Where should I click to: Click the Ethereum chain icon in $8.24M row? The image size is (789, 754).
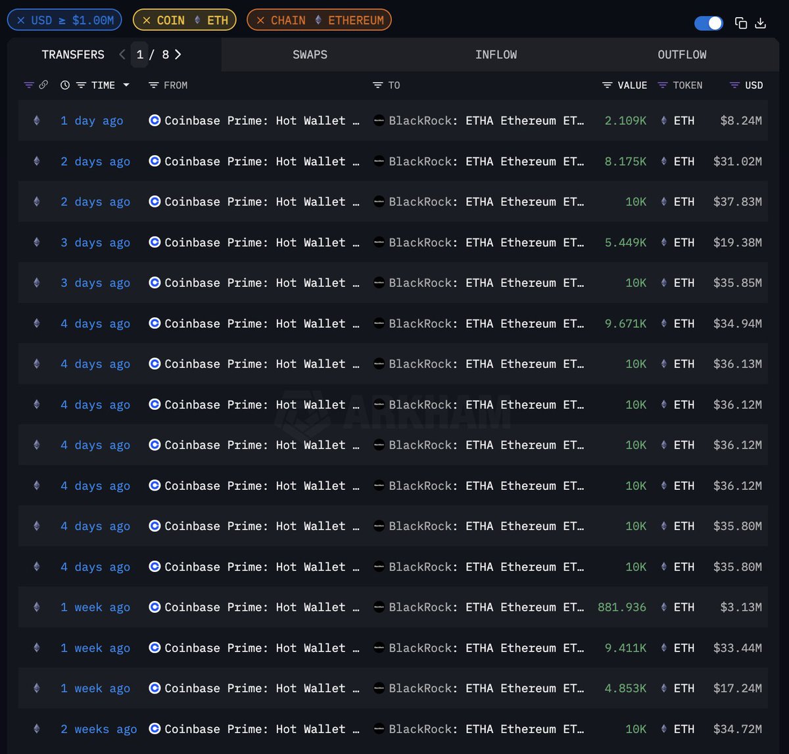coord(37,121)
